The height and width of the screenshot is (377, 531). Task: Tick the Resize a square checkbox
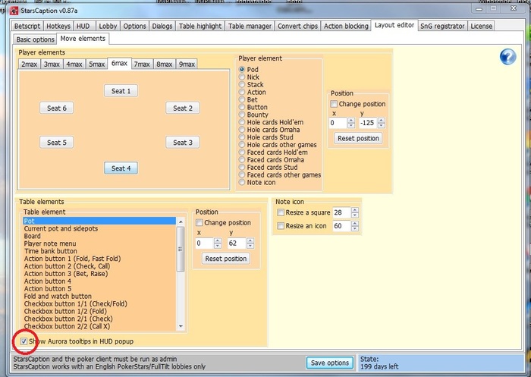coord(281,213)
